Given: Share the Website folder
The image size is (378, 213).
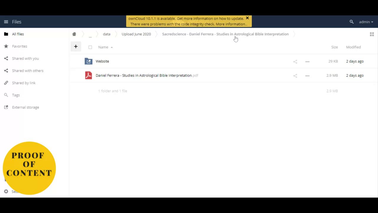Looking at the screenshot, I should pos(295,62).
